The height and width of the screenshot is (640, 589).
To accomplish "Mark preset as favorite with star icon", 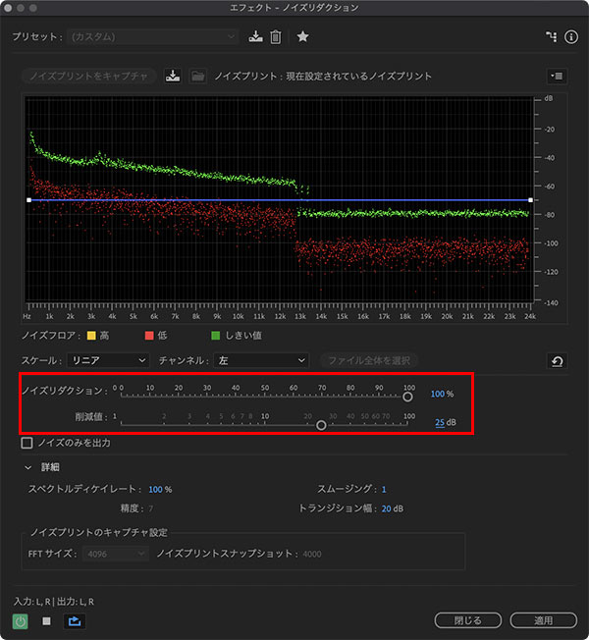I will click(x=302, y=36).
